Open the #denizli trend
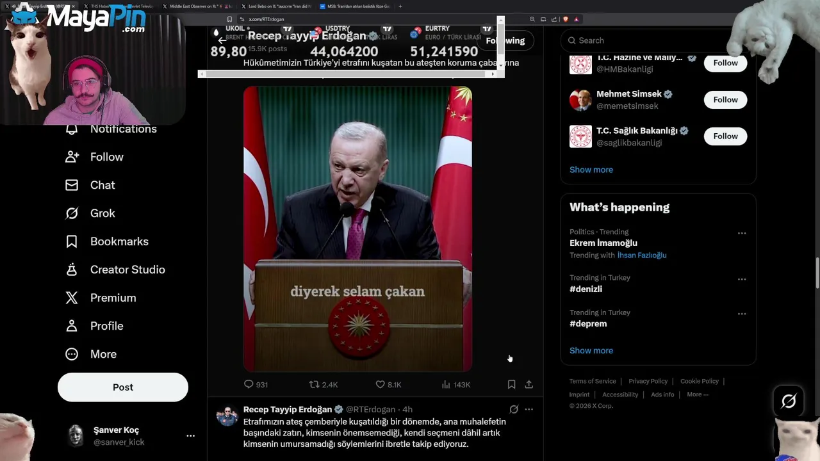Screen dimensions: 820x461 click(586, 289)
